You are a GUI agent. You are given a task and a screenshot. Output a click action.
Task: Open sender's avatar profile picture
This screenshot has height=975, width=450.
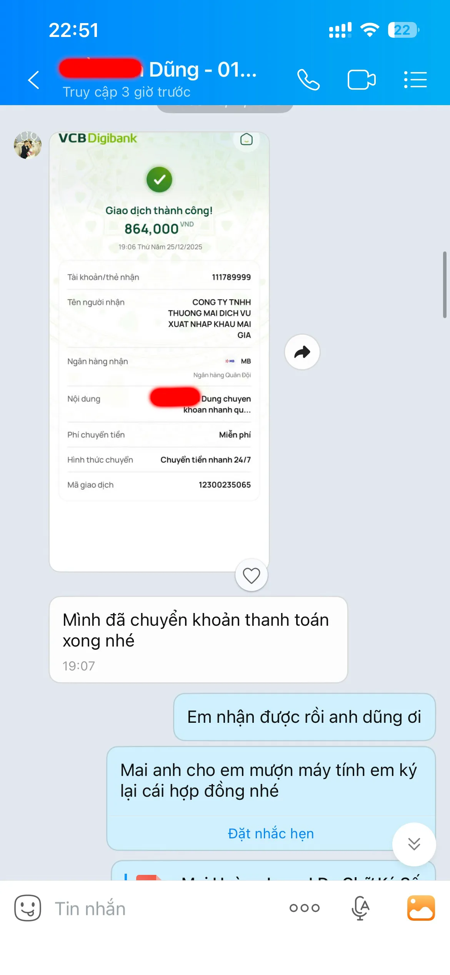coord(28,144)
